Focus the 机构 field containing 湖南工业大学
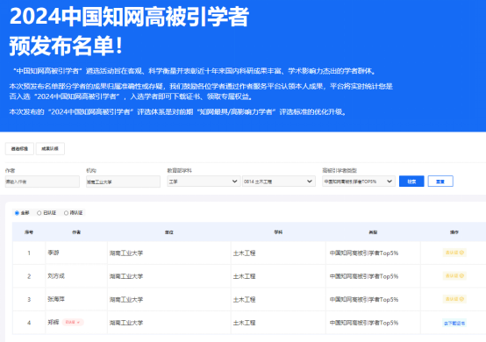 (x=123, y=182)
